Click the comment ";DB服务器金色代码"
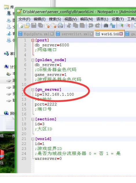Viewport: 136px width, 183px height. pos(56,70)
